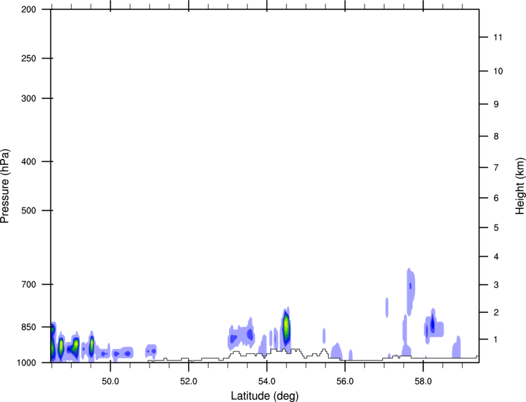Click the 'Height (km)' axis title
This screenshot has height=402, width=526.
coord(520,186)
